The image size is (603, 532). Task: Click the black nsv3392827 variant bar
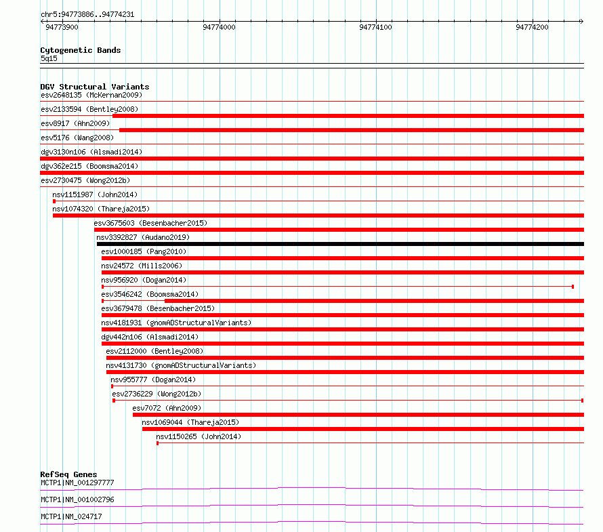click(x=340, y=244)
